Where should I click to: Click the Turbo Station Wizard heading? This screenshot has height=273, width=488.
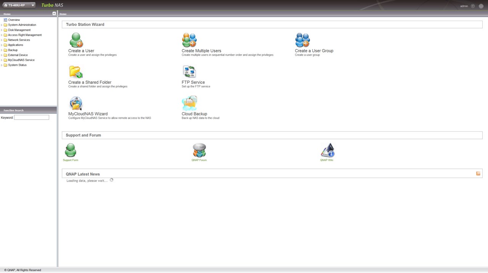tap(85, 24)
